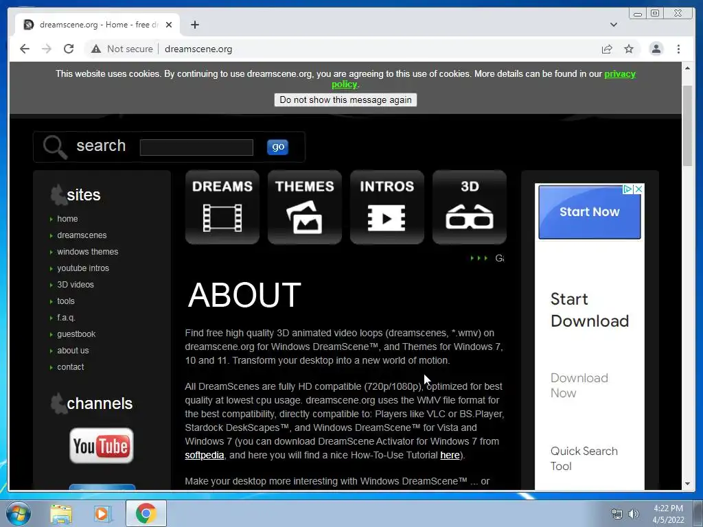The image size is (703, 527).
Task: Close the dreamscene.org tab
Action: coord(169,25)
